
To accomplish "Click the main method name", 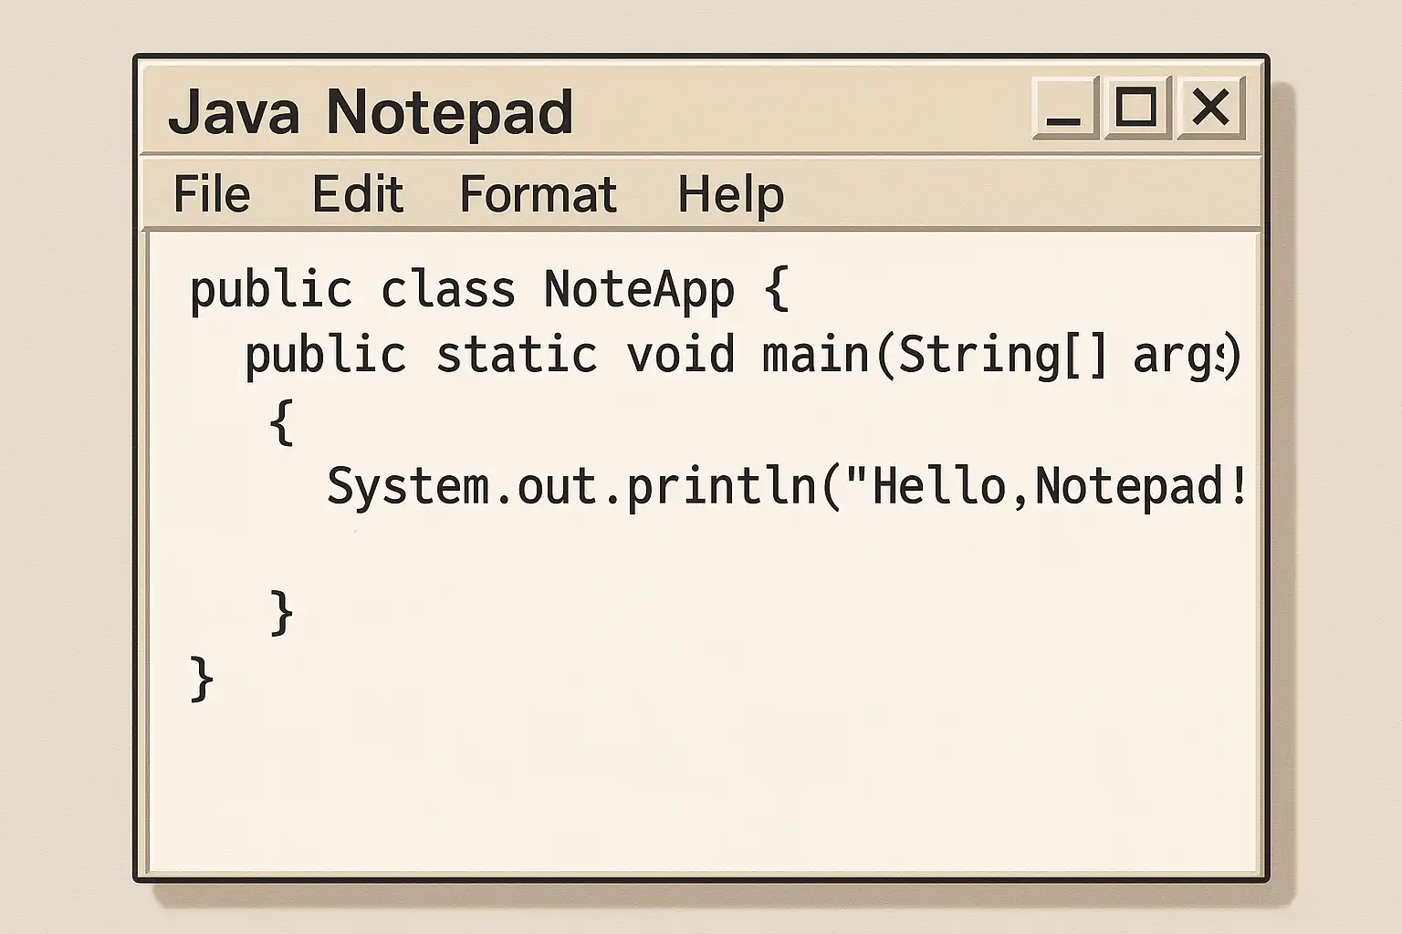I will 816,354.
